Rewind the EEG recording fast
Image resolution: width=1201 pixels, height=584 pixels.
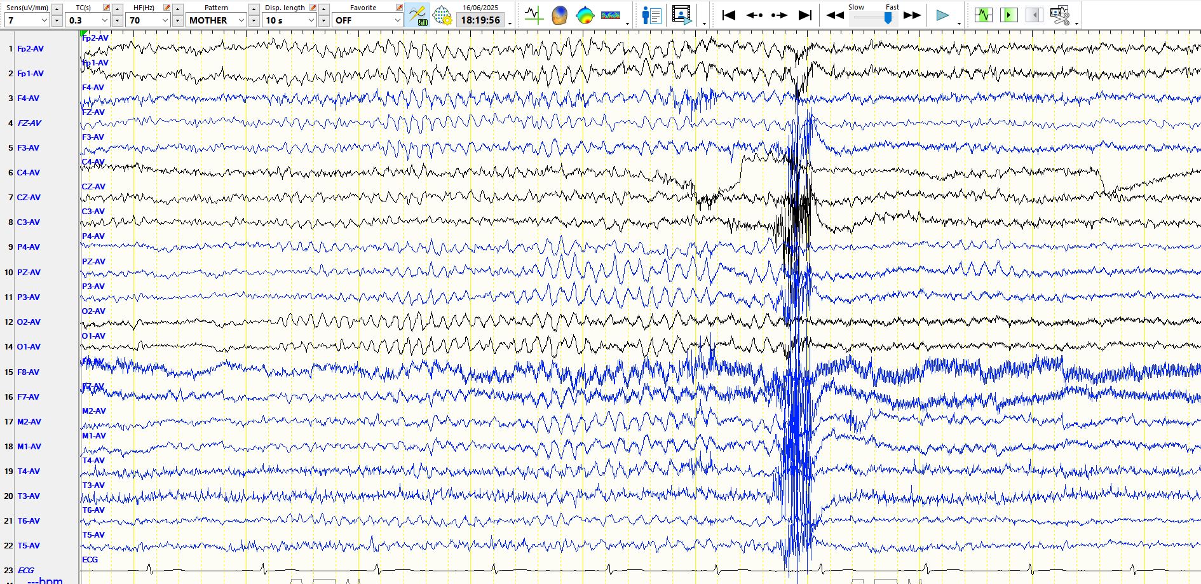(834, 15)
